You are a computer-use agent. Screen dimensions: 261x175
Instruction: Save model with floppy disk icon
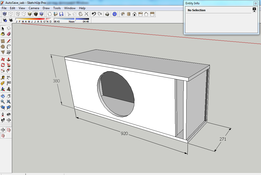coord(61,14)
